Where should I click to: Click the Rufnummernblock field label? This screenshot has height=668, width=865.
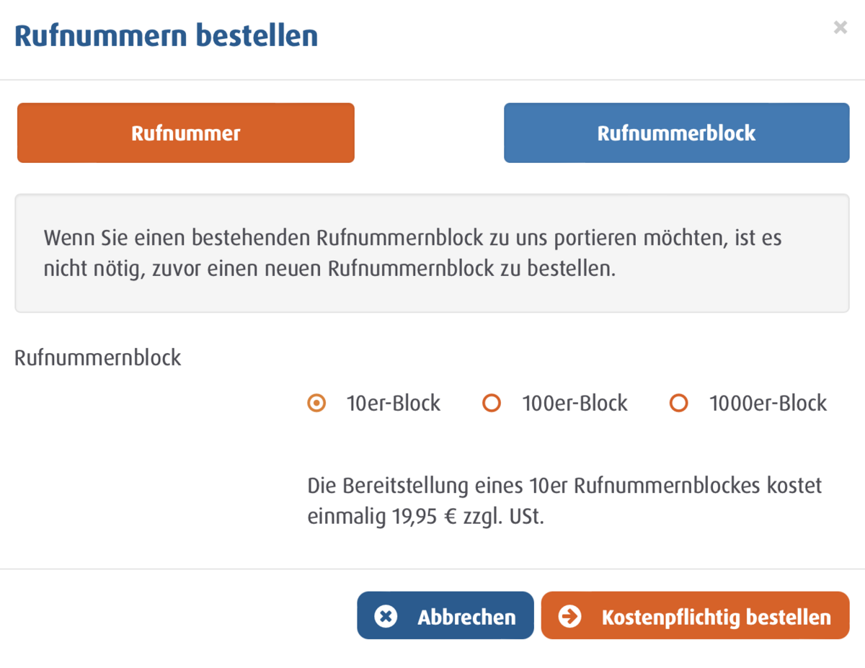[98, 358]
